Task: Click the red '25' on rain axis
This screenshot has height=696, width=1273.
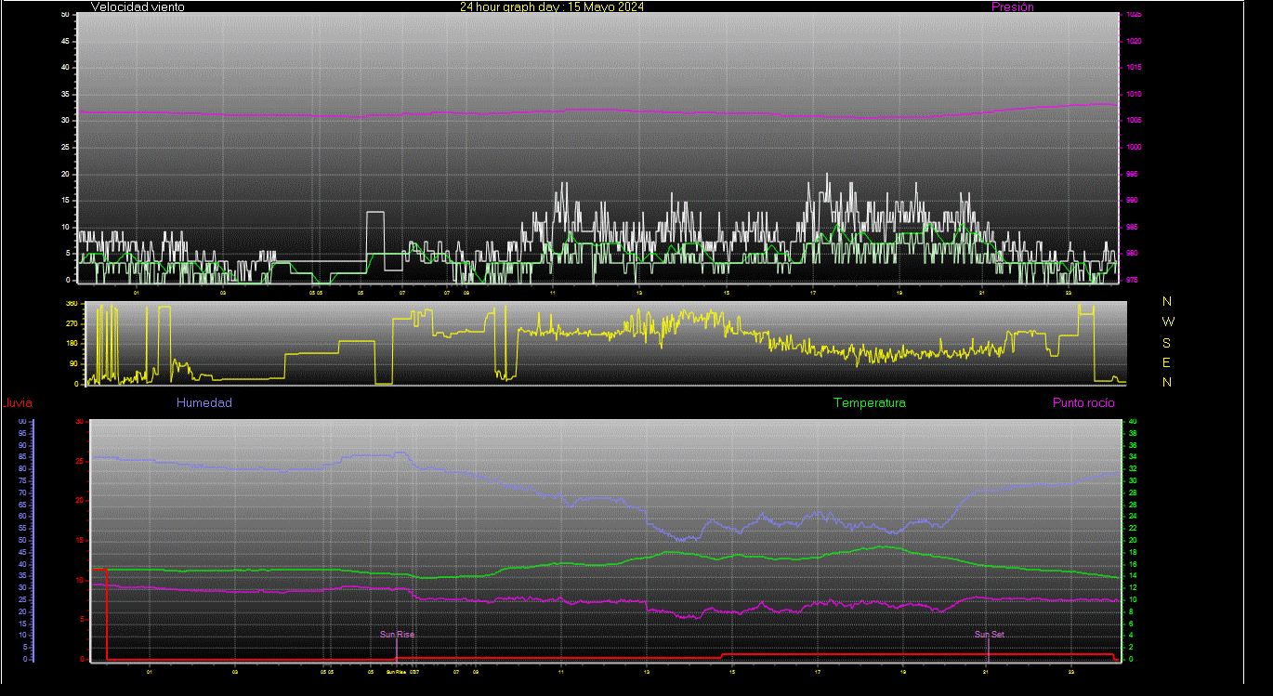Action: [x=80, y=461]
